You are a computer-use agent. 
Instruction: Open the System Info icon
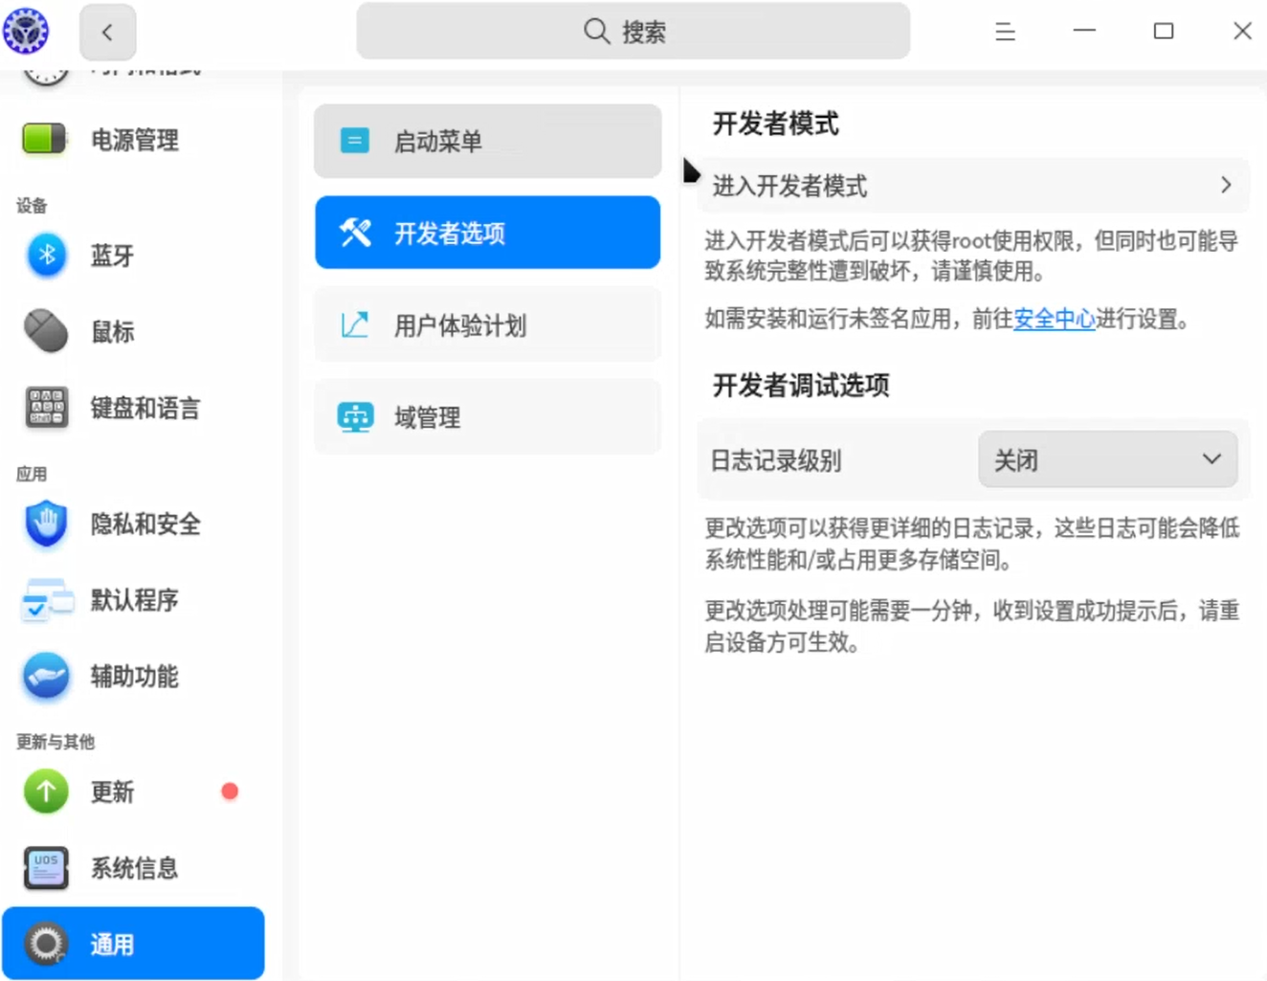46,868
